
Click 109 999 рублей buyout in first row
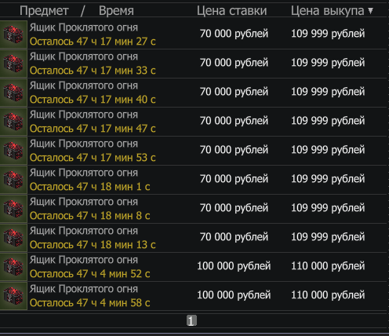coord(328,34)
